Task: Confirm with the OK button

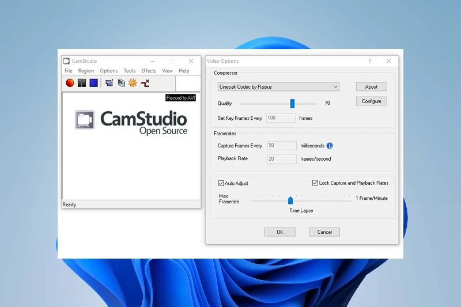Action: [x=280, y=232]
